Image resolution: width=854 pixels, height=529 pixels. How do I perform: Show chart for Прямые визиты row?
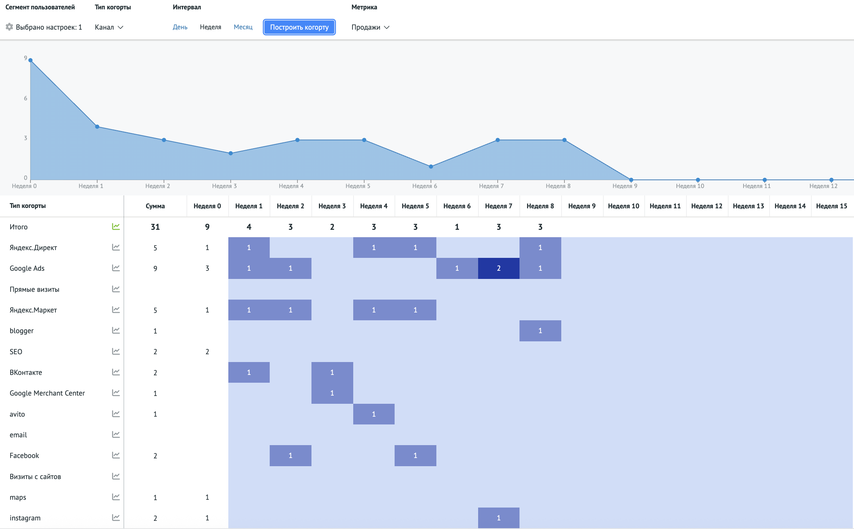pos(116,289)
